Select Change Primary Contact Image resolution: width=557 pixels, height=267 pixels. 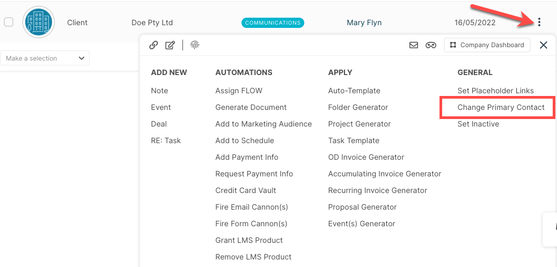[x=501, y=107]
